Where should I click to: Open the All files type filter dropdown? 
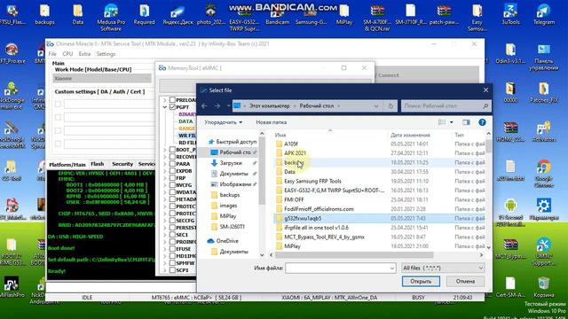[481, 268]
